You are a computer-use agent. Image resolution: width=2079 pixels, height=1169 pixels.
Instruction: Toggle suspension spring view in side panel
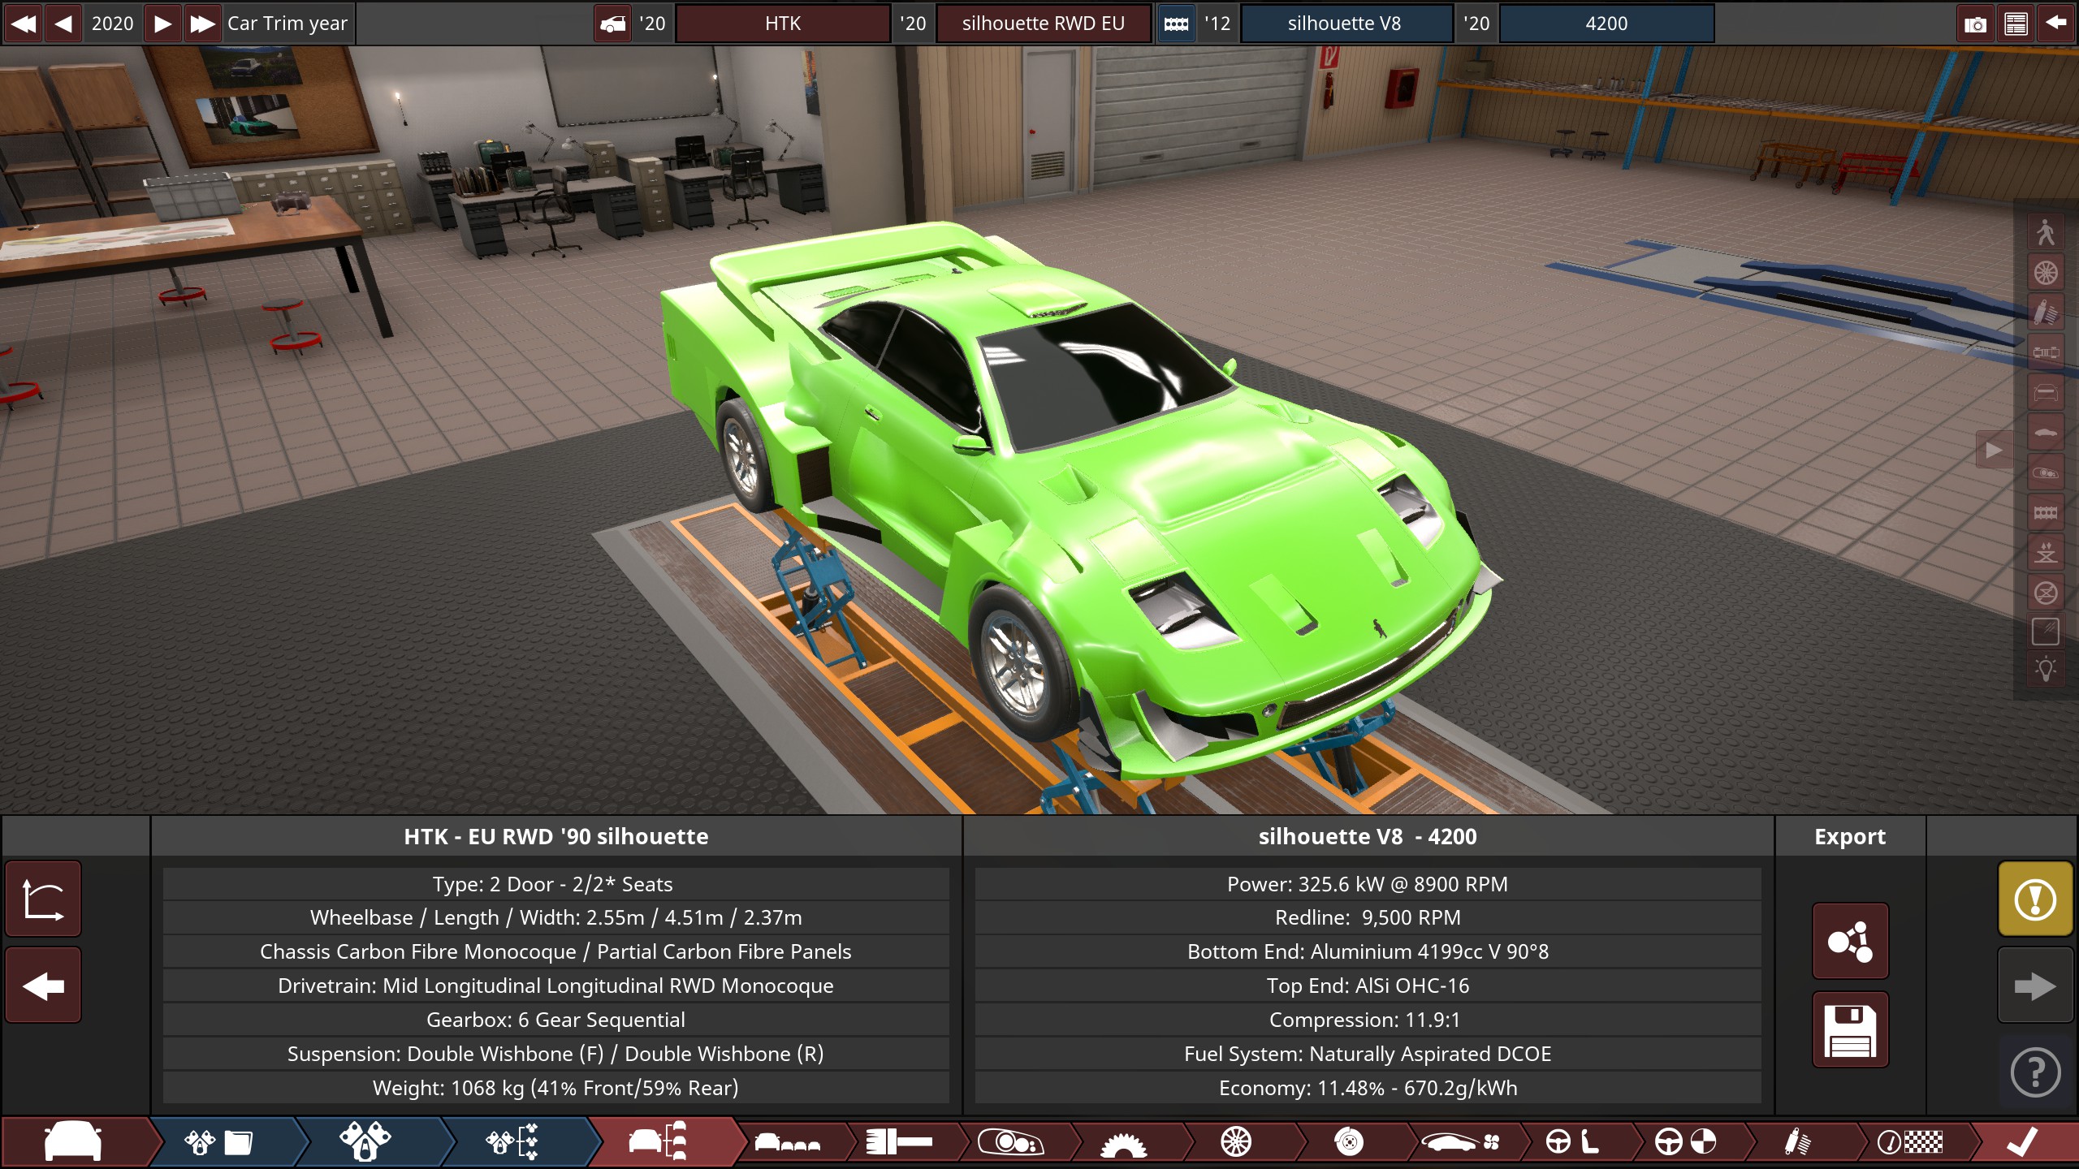pos(2046,312)
